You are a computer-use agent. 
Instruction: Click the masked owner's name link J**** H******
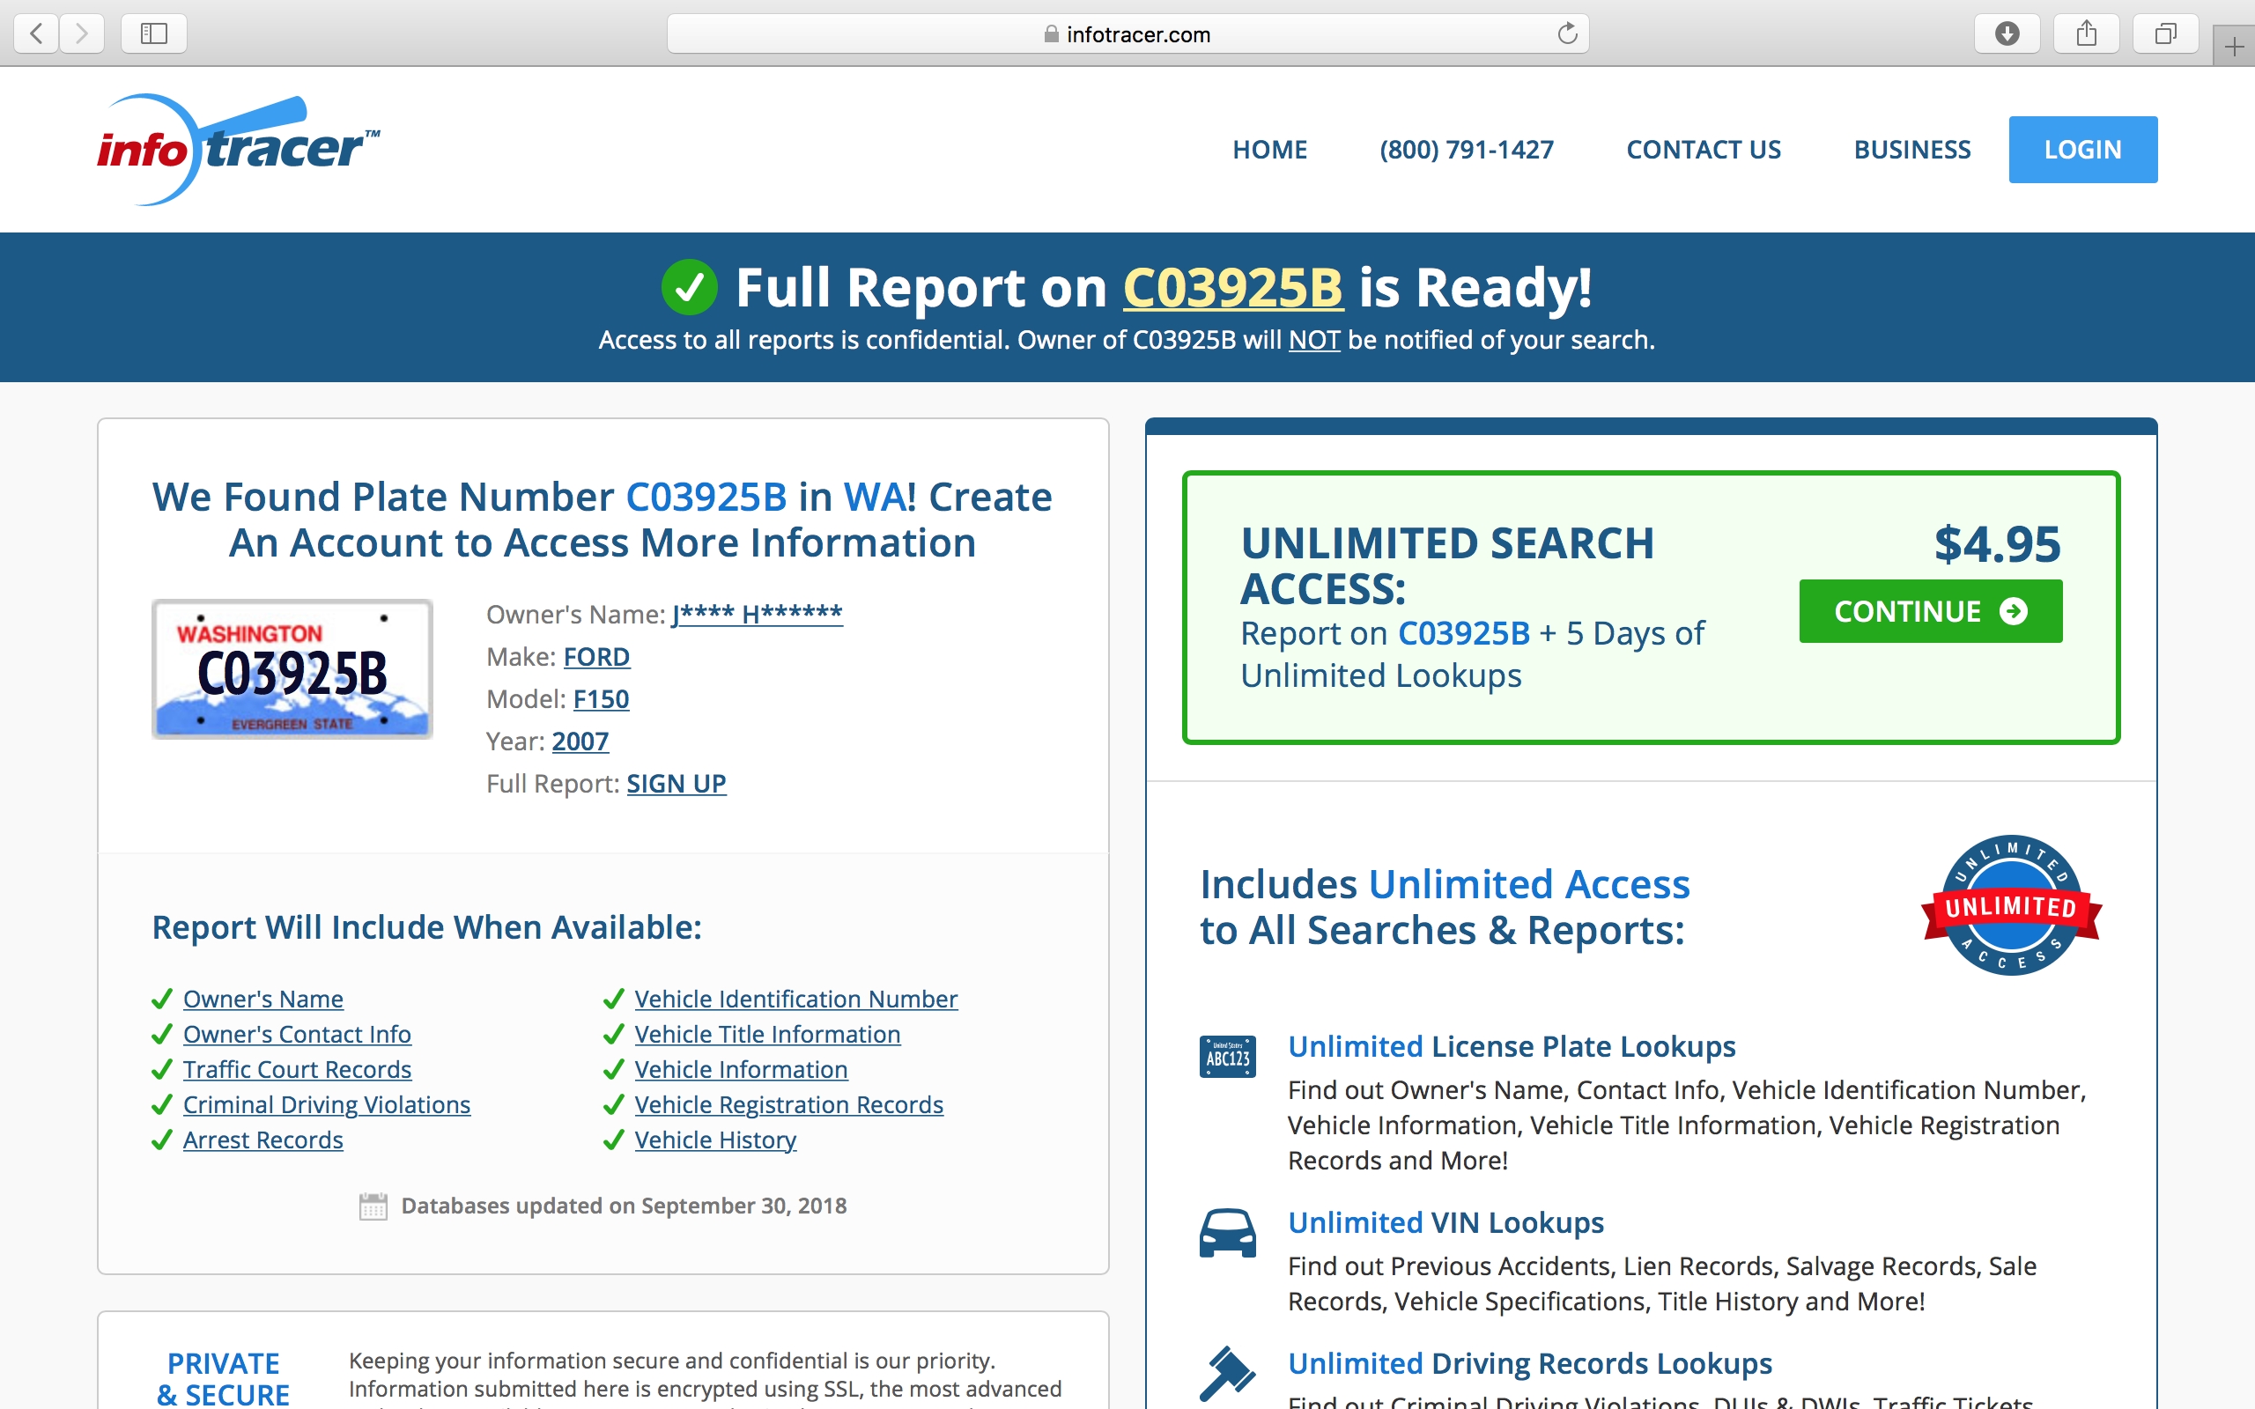click(757, 613)
